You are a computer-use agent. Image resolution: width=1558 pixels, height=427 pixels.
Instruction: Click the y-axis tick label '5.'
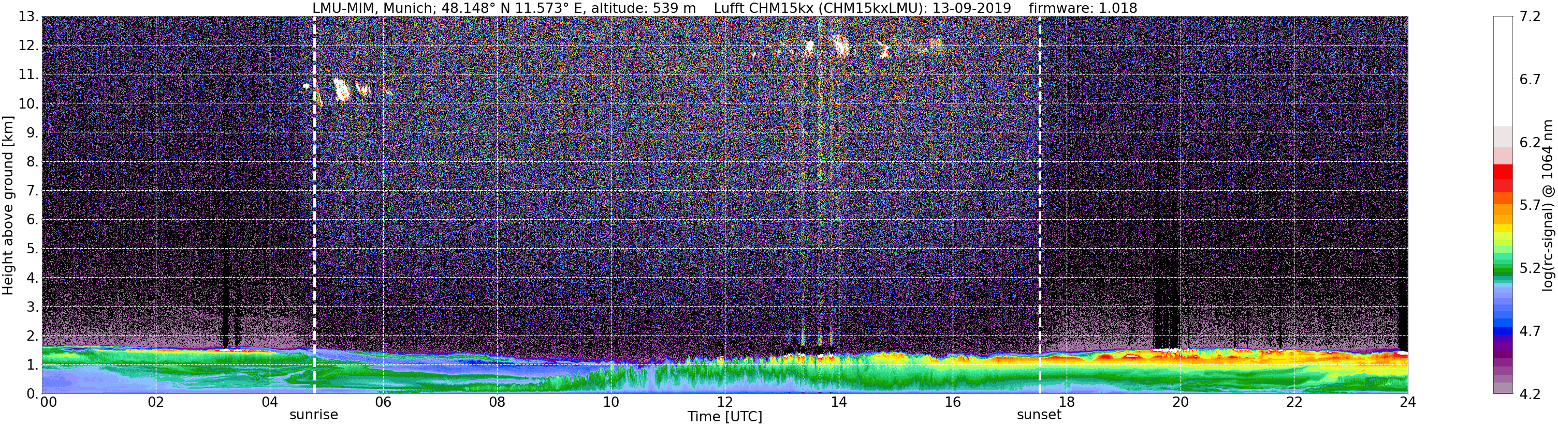(33, 249)
